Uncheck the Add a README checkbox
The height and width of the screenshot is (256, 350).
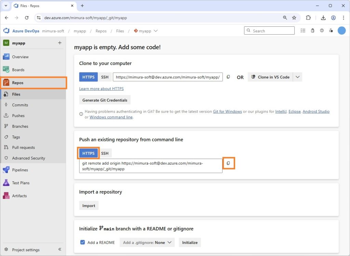point(82,242)
